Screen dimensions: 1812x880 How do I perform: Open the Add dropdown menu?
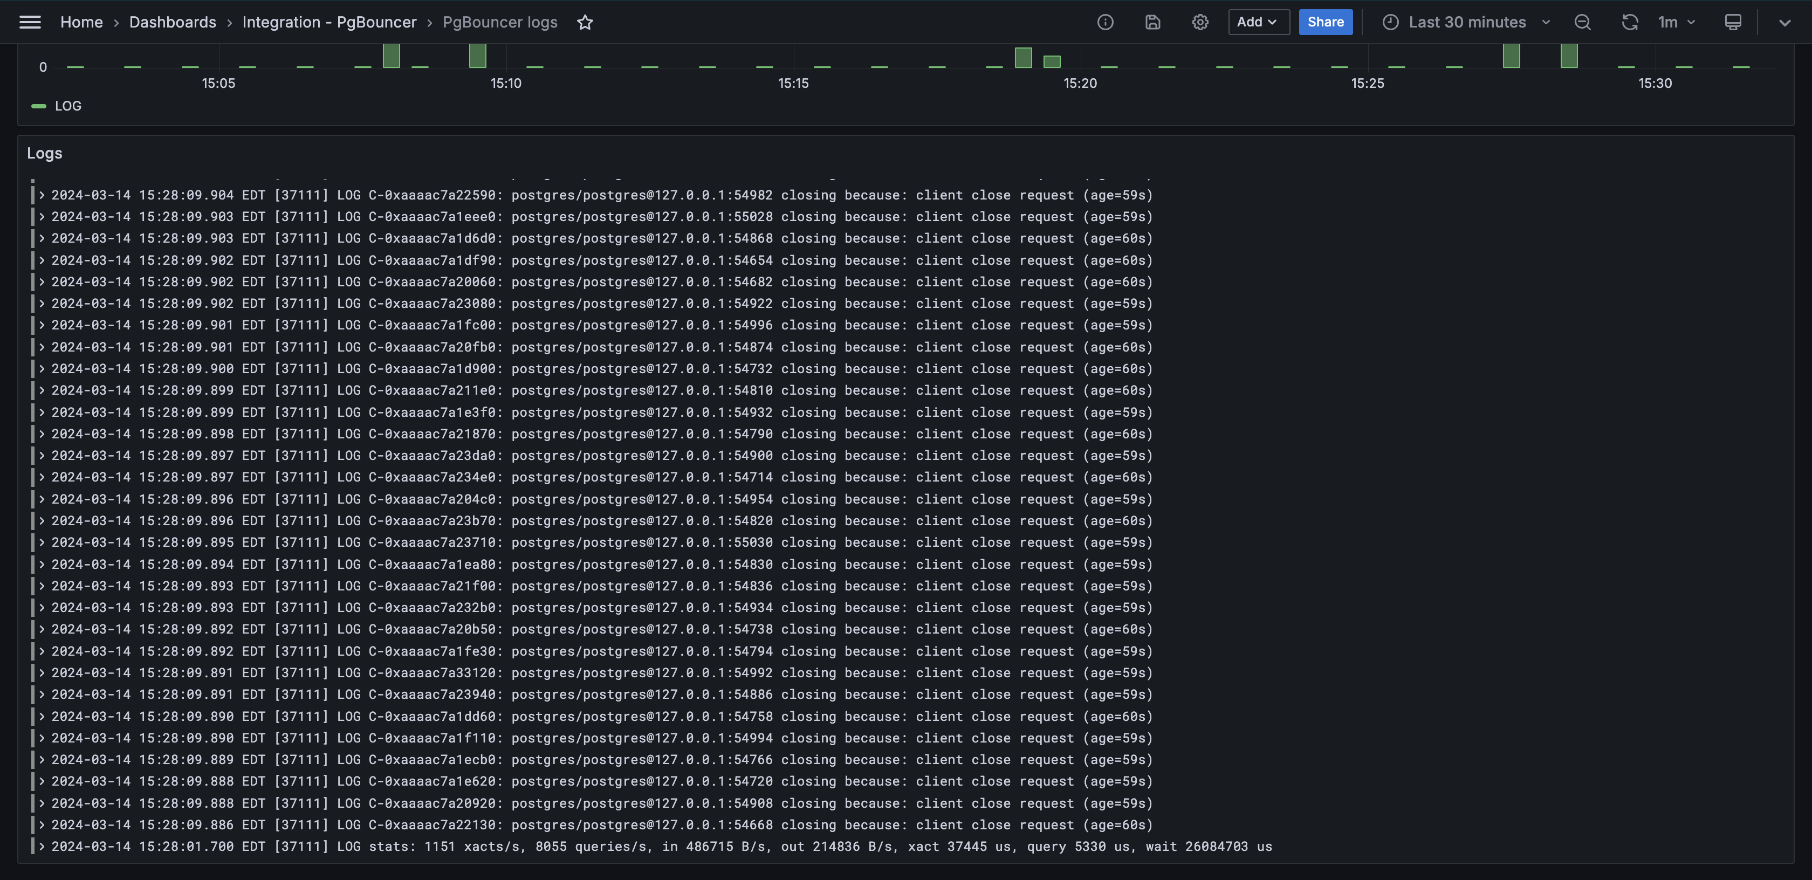pyautogui.click(x=1258, y=23)
